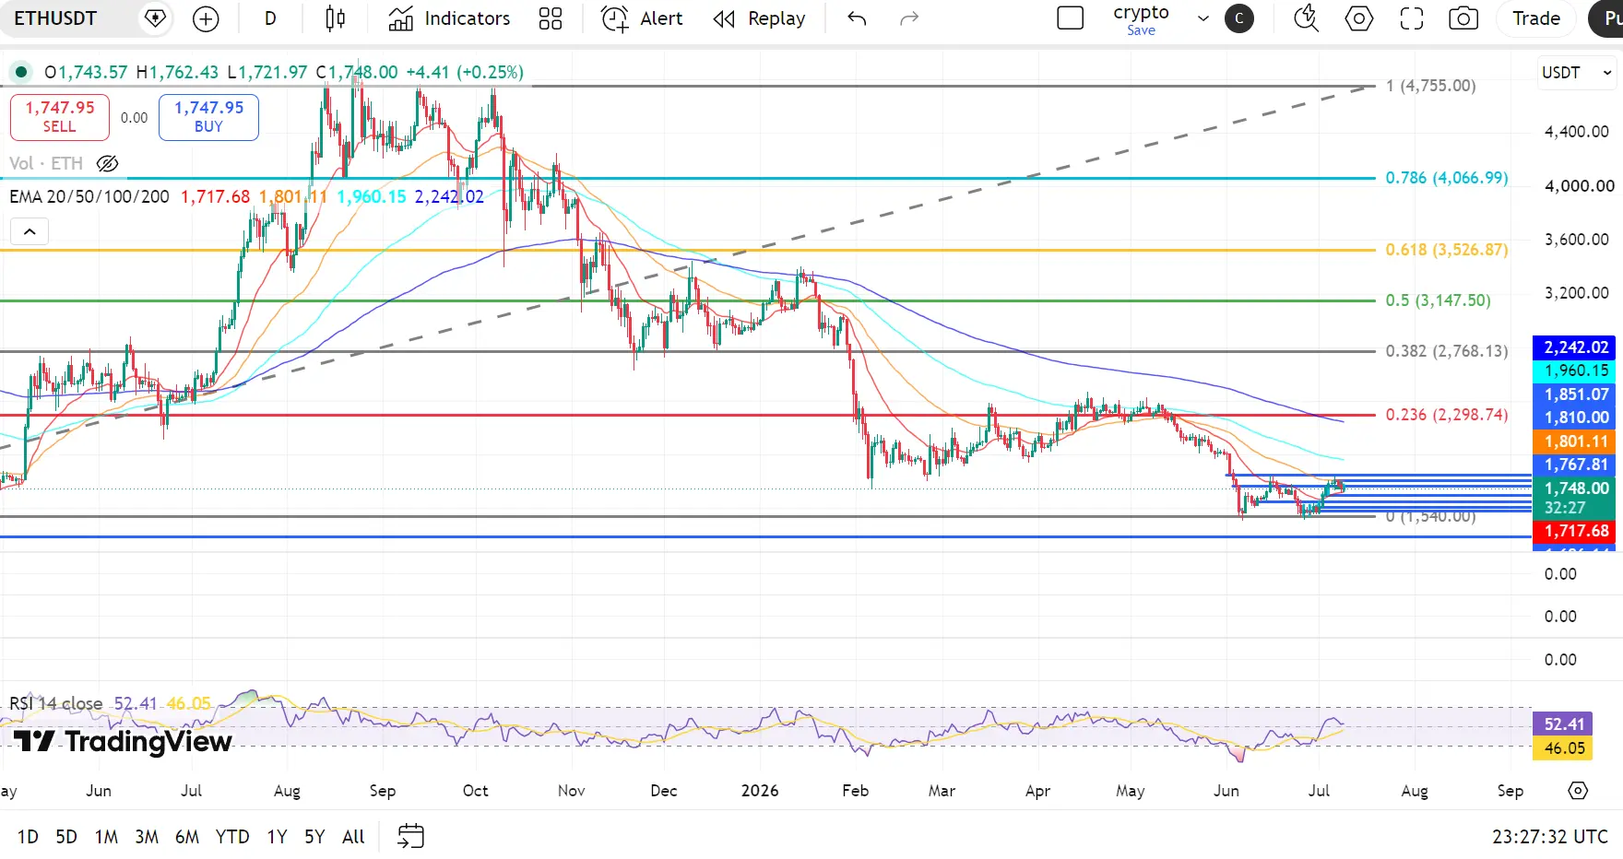Screen dimensions: 1623x859
Task: Click the 1,747.95 SELL button
Action: [60, 117]
